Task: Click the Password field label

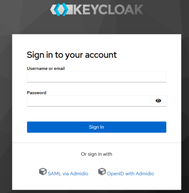Action: [x=36, y=92]
